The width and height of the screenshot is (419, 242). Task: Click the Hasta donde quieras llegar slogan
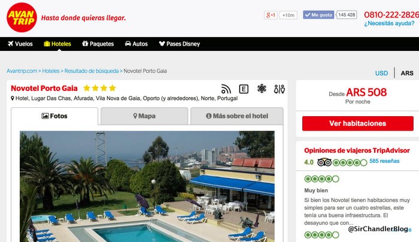pos(83,18)
